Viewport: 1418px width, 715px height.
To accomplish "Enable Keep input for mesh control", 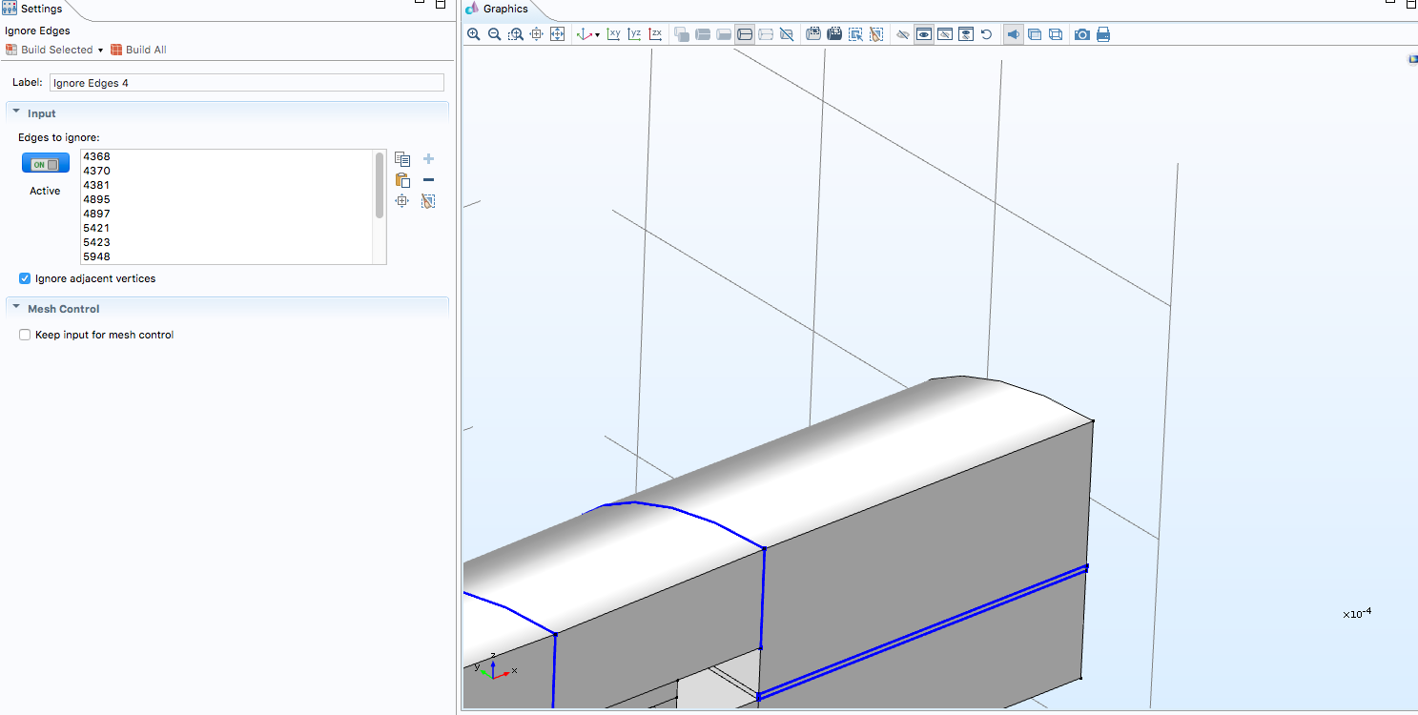I will click(25, 336).
